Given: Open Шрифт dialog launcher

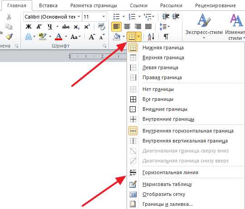Looking at the screenshot, I should [x=104, y=46].
